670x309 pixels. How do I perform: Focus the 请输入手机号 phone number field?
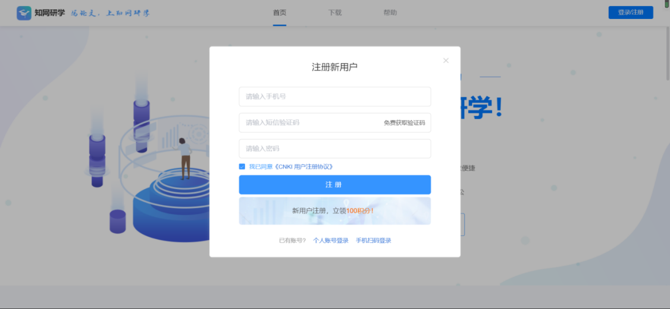coord(334,96)
